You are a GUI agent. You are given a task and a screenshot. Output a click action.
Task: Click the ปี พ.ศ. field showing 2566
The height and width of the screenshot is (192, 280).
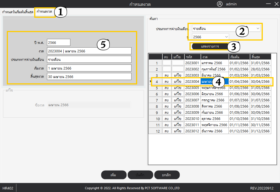pos(58,42)
